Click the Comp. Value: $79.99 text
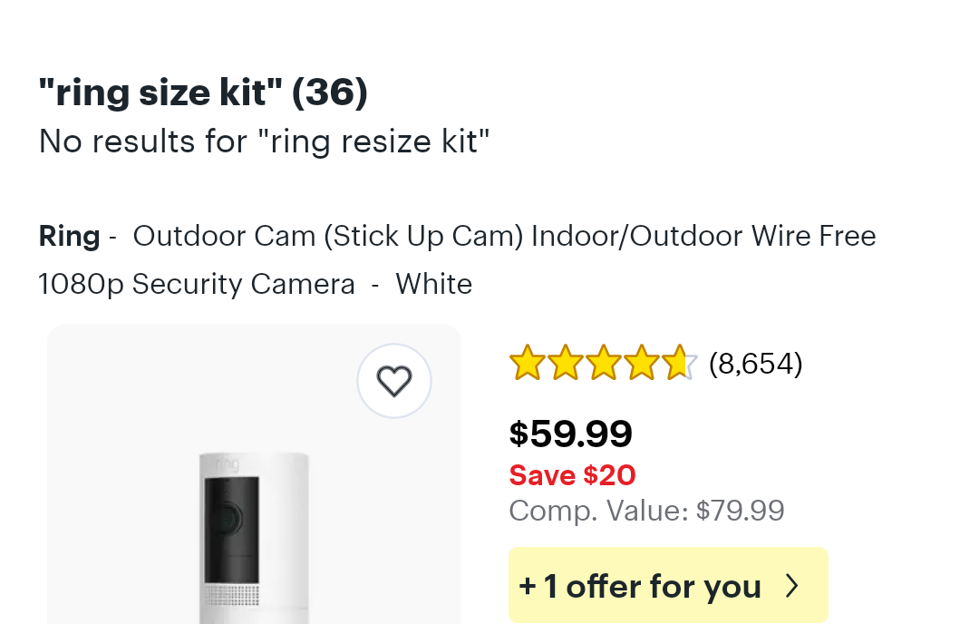This screenshot has width=979, height=624. [647, 511]
